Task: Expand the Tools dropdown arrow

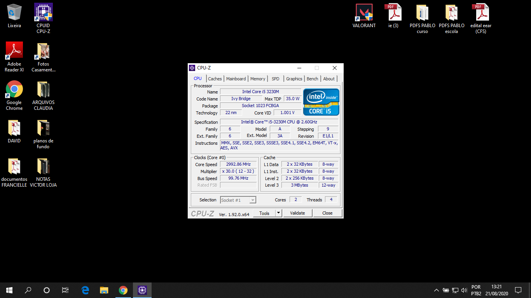Action: tap(278, 213)
